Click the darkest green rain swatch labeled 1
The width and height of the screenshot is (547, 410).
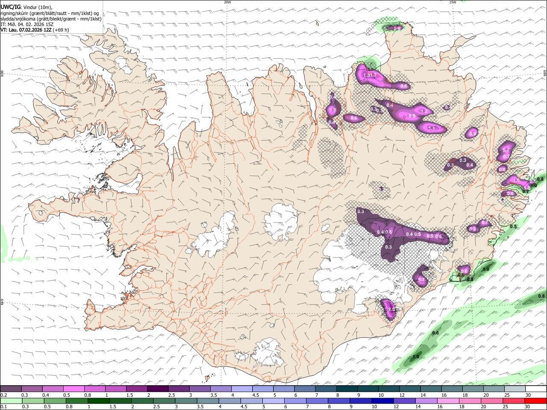98,401
